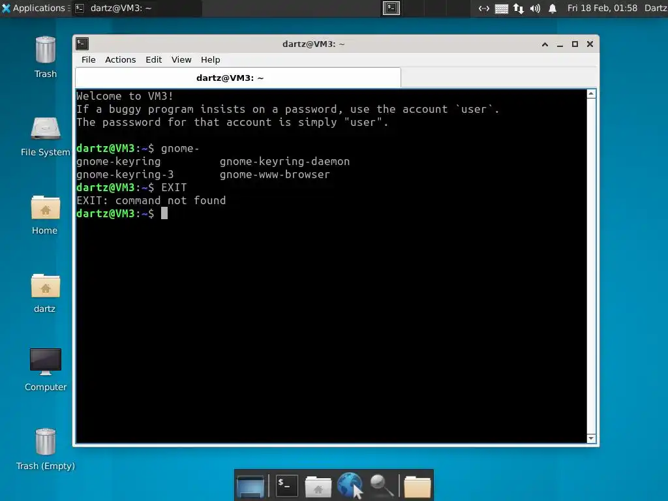Click the Welcome to VM3! line
Screen dimensions: 668x501
click(125, 97)
